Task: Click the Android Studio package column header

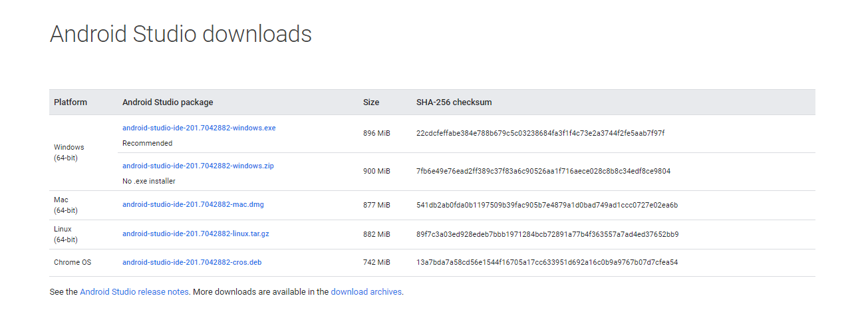Action: click(x=168, y=102)
